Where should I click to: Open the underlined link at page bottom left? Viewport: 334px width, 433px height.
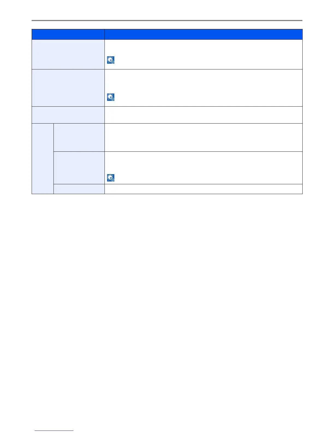point(54,431)
